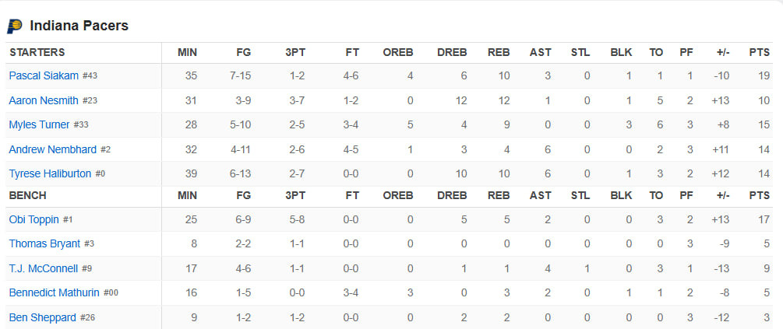The width and height of the screenshot is (783, 329).
Task: Select the Ben Sheppard link
Action: point(42,317)
